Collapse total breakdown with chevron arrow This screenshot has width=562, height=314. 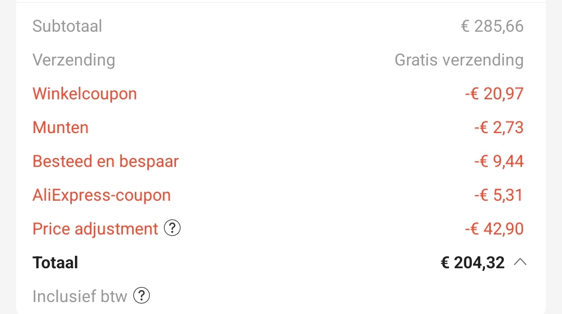tap(520, 263)
